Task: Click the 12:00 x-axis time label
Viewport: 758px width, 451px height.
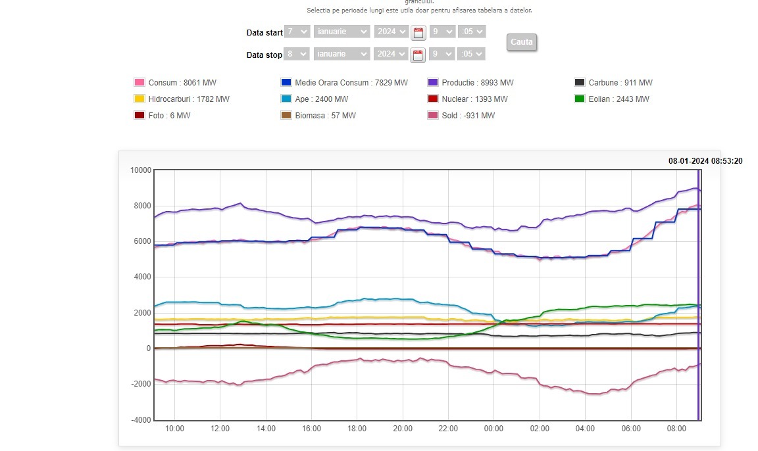Action: coord(220,428)
